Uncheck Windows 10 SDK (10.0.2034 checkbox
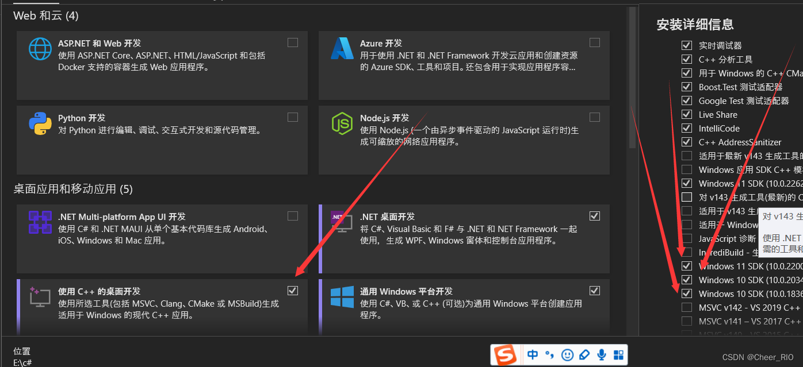 [x=687, y=280]
